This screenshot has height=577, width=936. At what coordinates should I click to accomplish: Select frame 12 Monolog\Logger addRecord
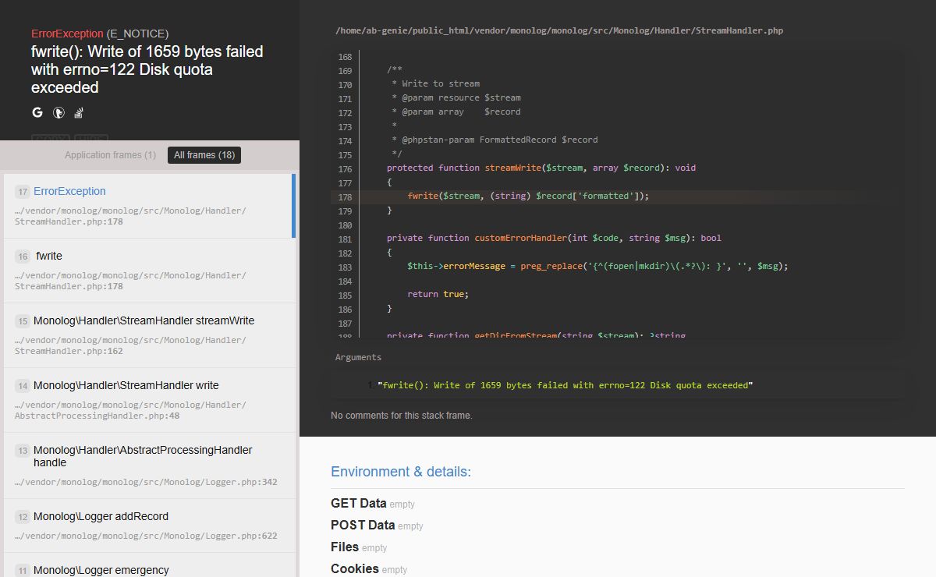click(150, 526)
